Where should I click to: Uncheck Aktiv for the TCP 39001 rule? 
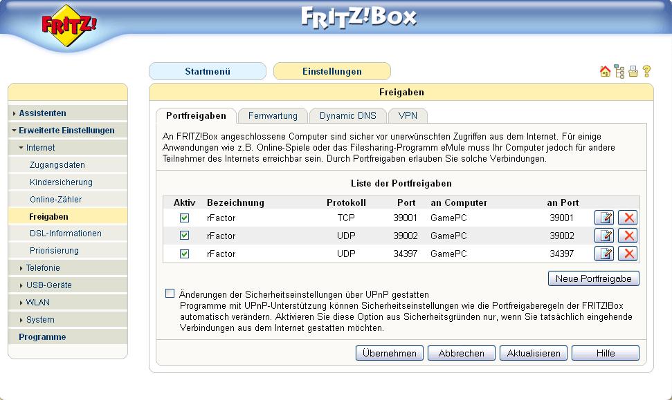184,218
